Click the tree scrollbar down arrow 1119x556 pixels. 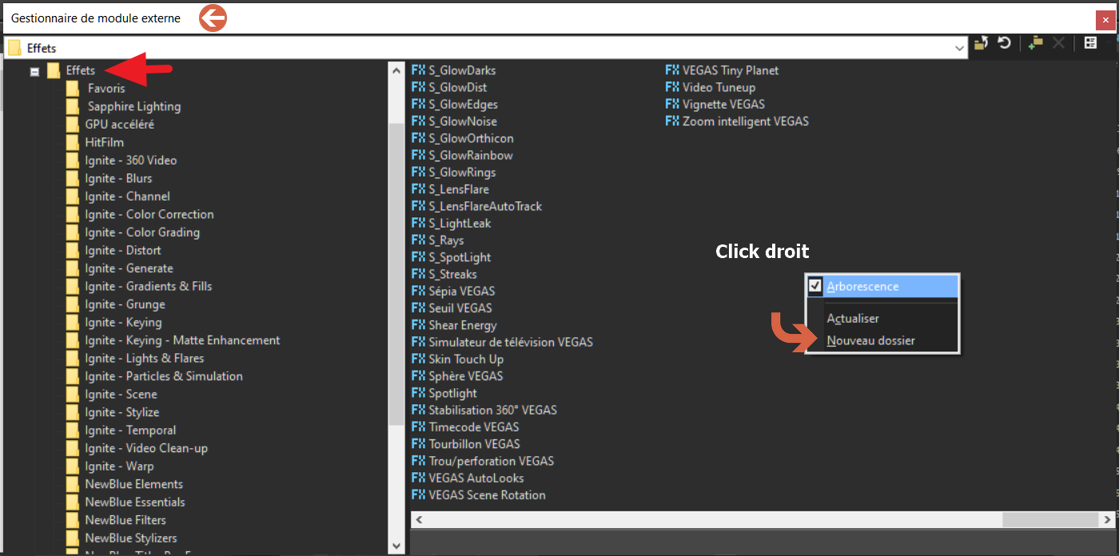click(x=396, y=546)
